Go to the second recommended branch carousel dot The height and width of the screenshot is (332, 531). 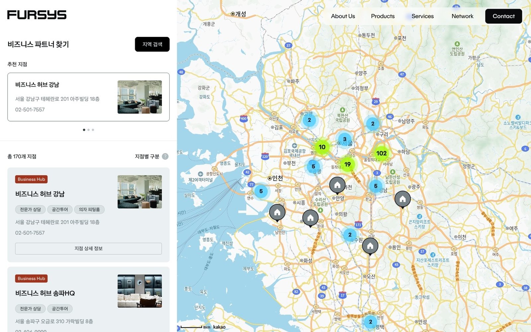[x=88, y=130]
